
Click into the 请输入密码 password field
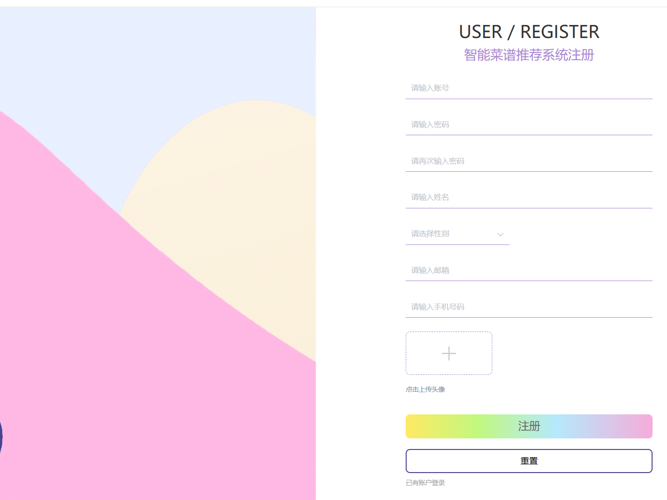(x=529, y=125)
